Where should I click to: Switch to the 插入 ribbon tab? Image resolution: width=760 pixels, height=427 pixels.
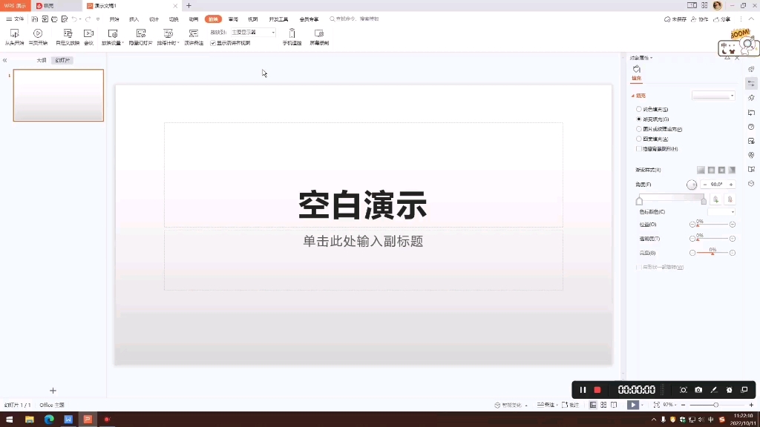pos(135,19)
